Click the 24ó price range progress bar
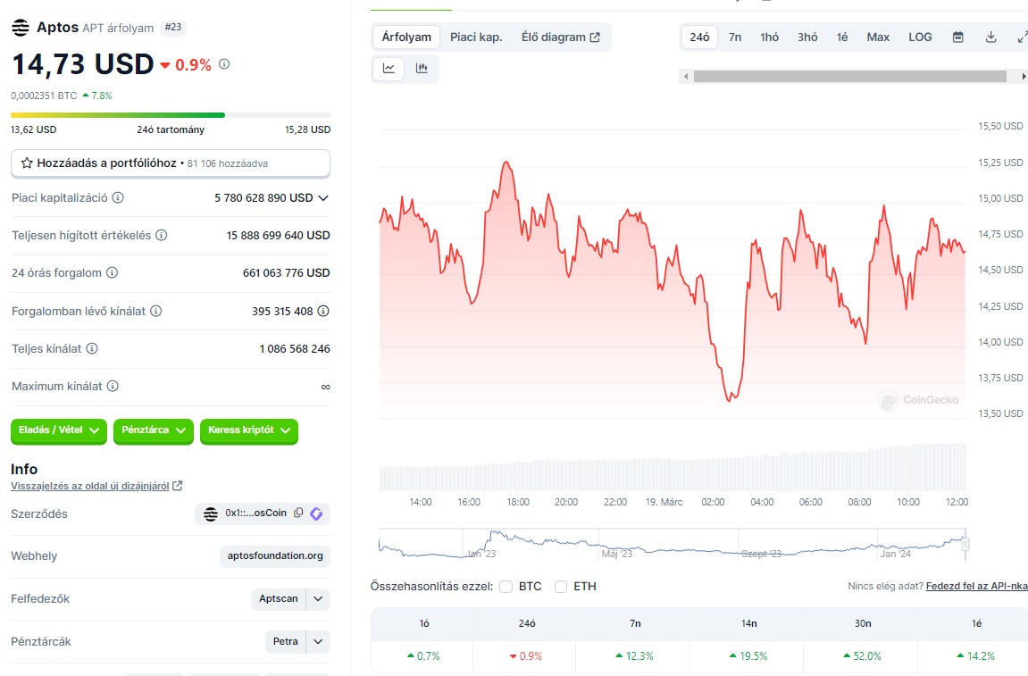The image size is (1028, 676). coord(171,114)
